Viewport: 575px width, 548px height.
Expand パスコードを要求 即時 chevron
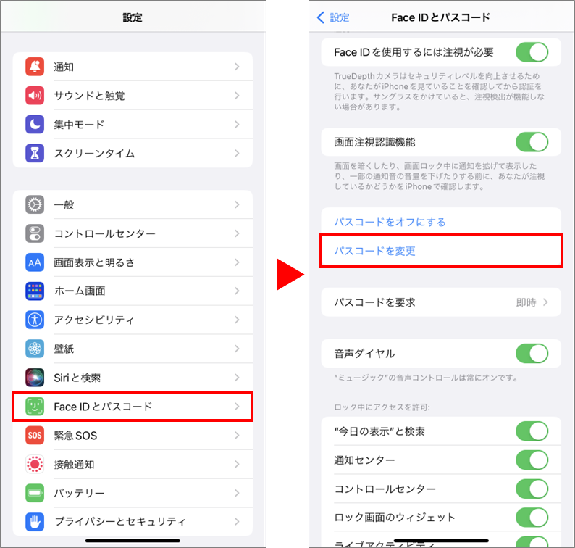click(545, 302)
